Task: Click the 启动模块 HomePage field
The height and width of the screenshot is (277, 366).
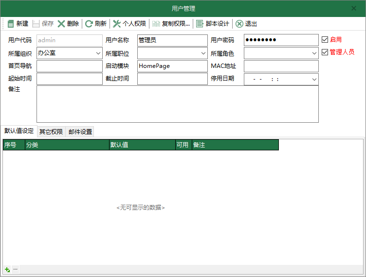Action: (172, 66)
